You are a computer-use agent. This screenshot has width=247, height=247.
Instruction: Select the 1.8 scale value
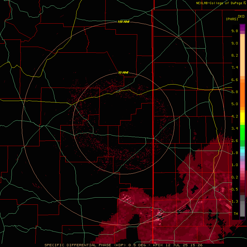click(235, 153)
